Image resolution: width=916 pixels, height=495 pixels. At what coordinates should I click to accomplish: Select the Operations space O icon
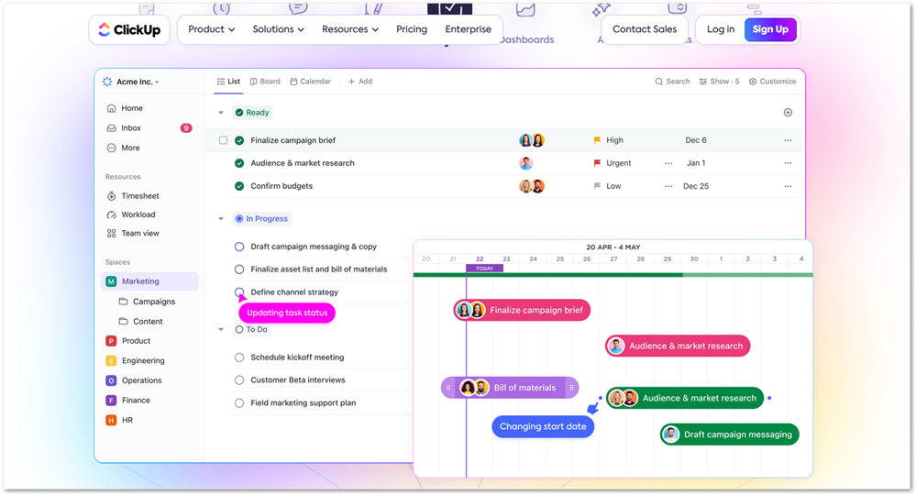pos(111,380)
